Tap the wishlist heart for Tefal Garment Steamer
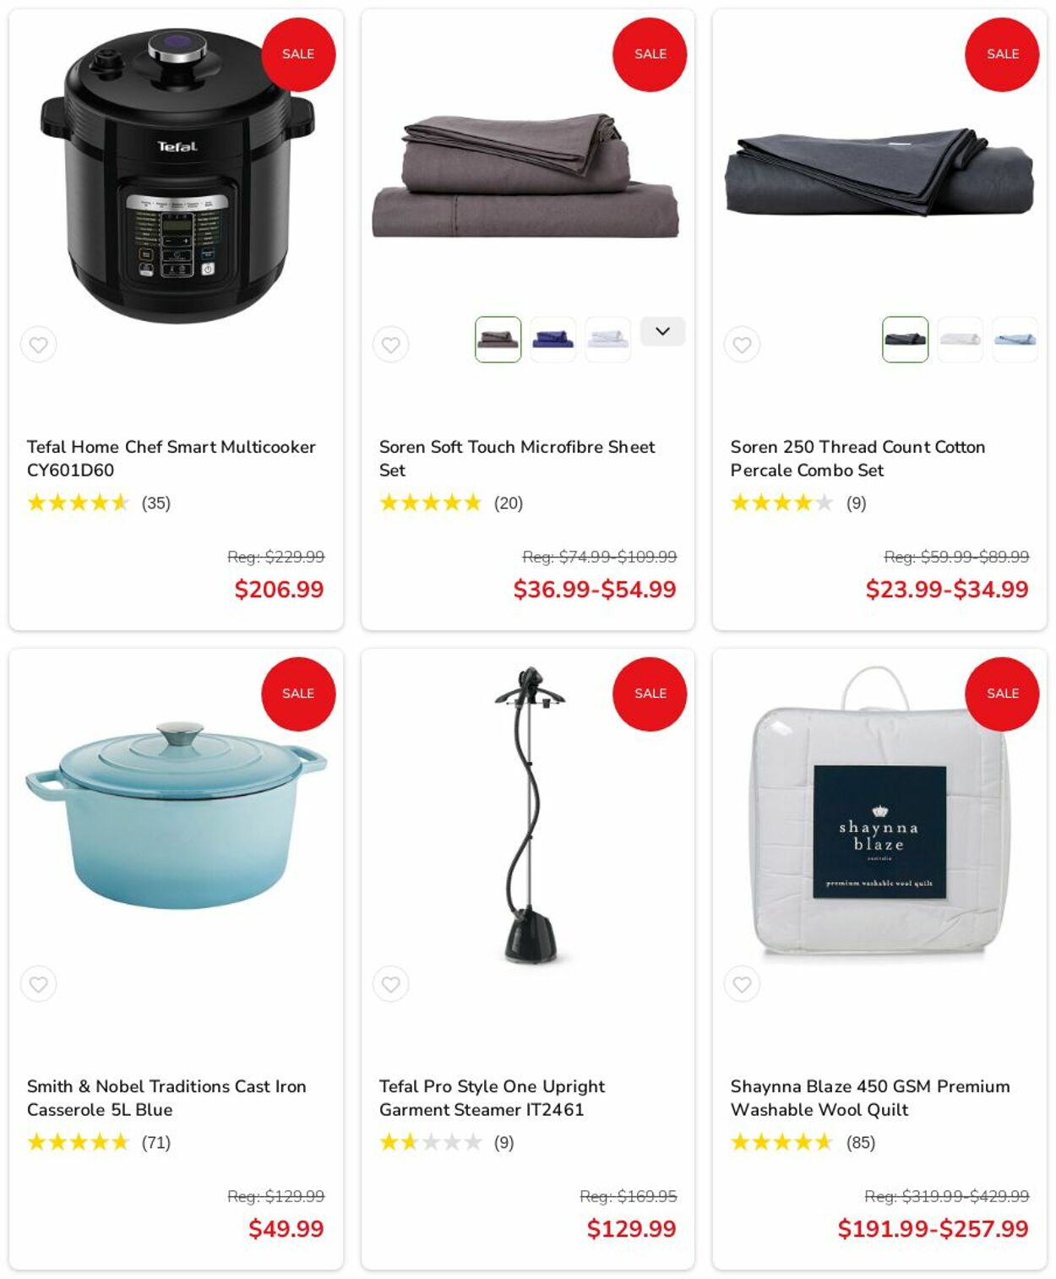Viewport: 1056px width, 1279px height. 391,984
